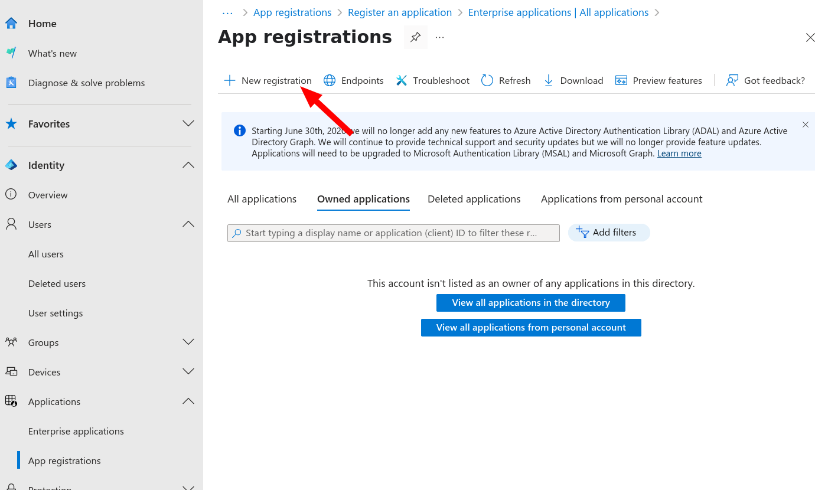
Task: Click the Users person icon
Action: 11,224
